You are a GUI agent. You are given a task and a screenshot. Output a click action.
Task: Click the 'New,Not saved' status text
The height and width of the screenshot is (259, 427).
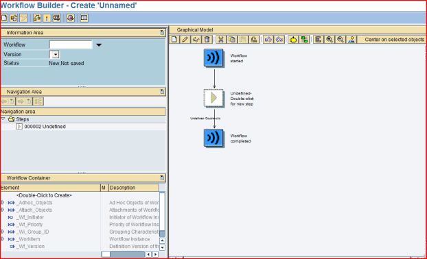pyautogui.click(x=67, y=63)
